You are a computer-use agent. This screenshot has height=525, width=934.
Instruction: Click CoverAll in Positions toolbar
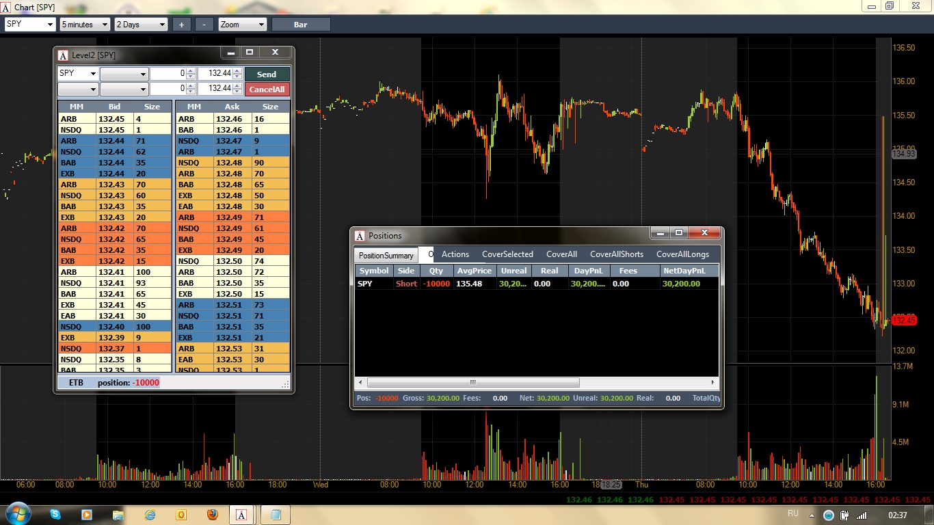click(x=561, y=254)
